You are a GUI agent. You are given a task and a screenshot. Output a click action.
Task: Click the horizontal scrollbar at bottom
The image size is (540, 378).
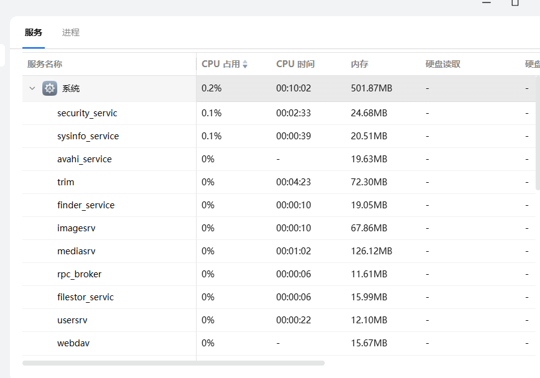[174, 363]
